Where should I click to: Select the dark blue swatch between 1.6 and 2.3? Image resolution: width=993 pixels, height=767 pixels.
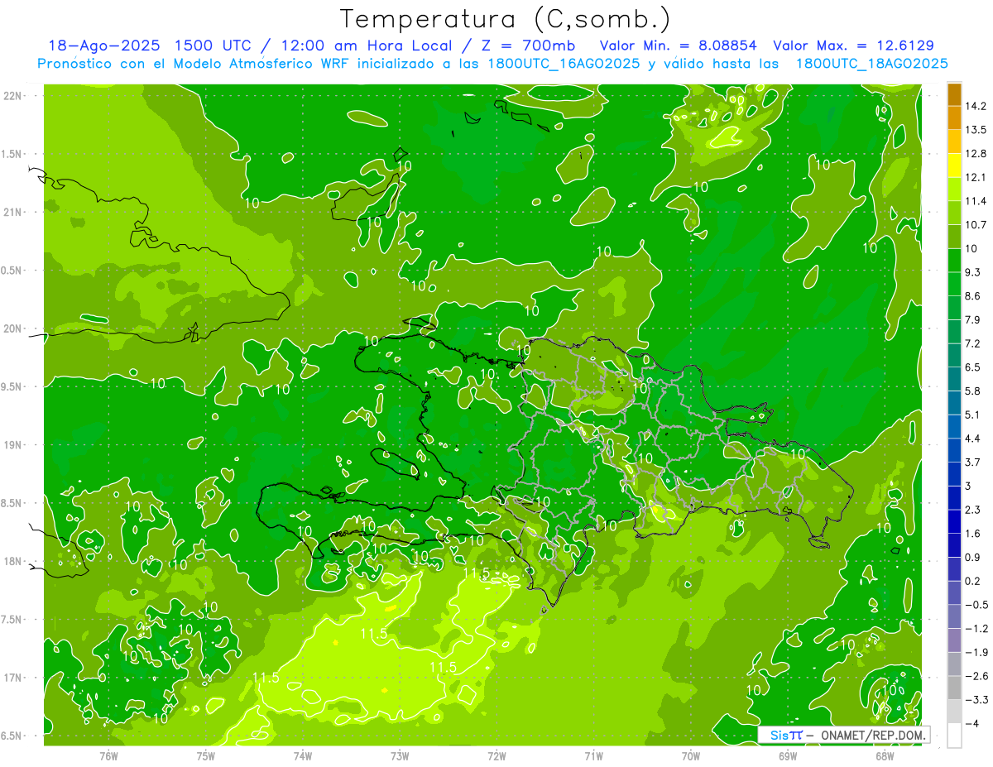tap(954, 521)
